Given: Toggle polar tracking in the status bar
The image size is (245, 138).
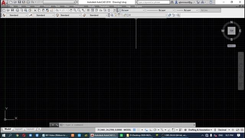Looking at the screenshot, I should 155,130.
